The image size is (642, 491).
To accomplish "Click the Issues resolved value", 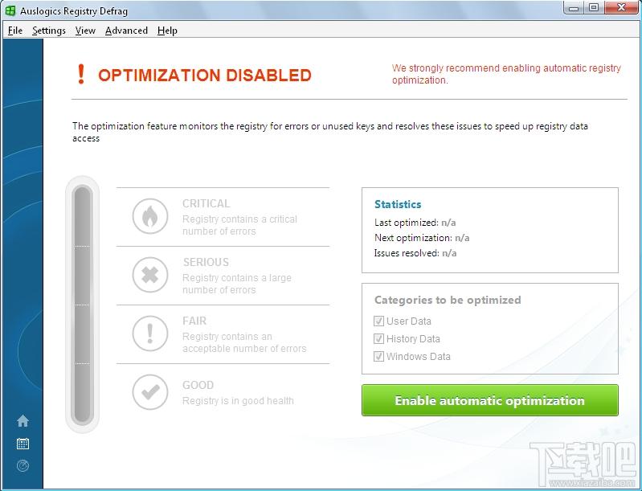I will coord(449,253).
